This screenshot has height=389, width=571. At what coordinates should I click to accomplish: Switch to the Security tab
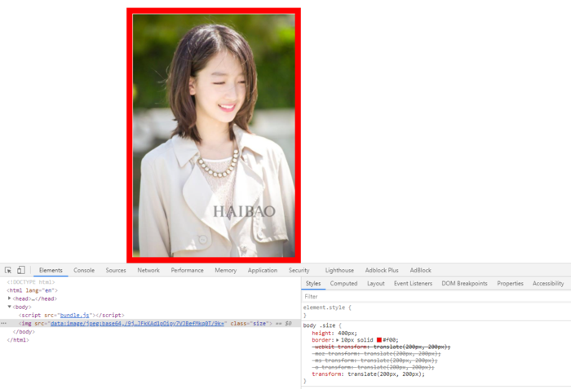pos(299,270)
